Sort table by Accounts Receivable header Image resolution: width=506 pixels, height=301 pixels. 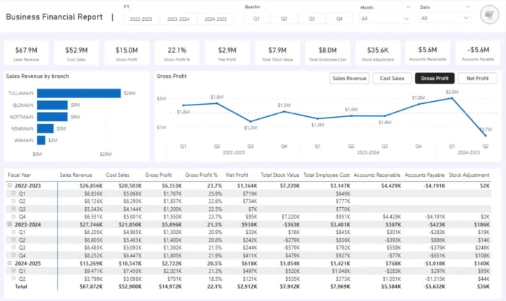coord(377,175)
